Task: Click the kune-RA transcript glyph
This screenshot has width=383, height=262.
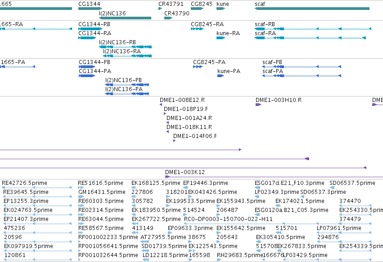Action: click(221, 38)
